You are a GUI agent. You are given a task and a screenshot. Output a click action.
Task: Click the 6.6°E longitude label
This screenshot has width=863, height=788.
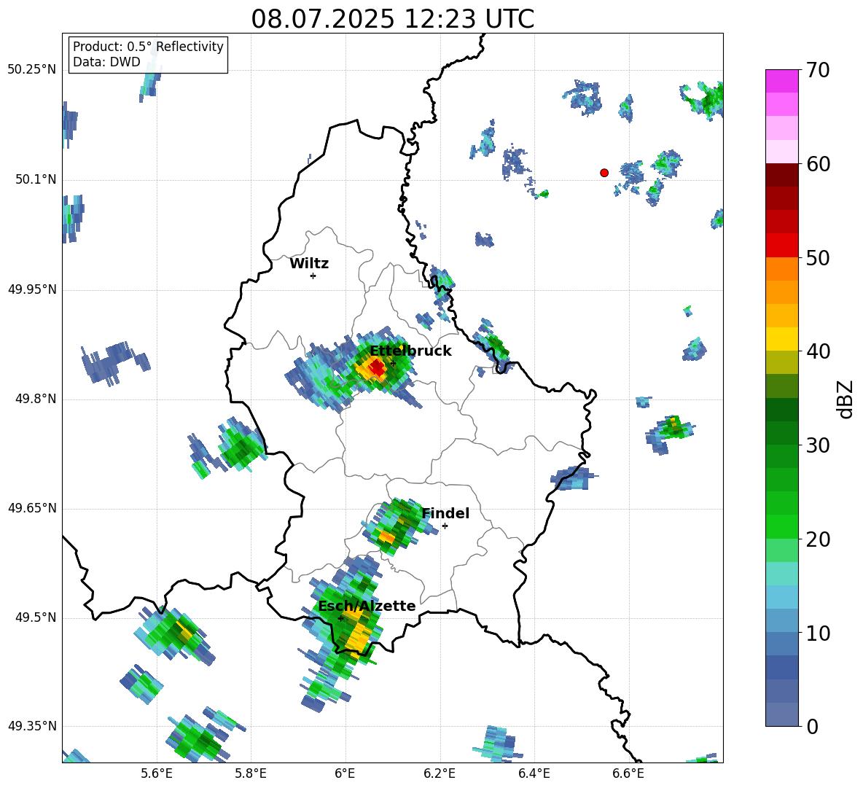(628, 773)
